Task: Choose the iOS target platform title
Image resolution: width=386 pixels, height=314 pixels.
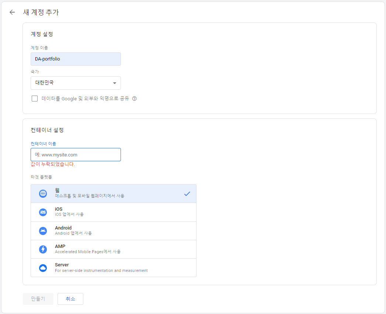Action: pos(59,209)
